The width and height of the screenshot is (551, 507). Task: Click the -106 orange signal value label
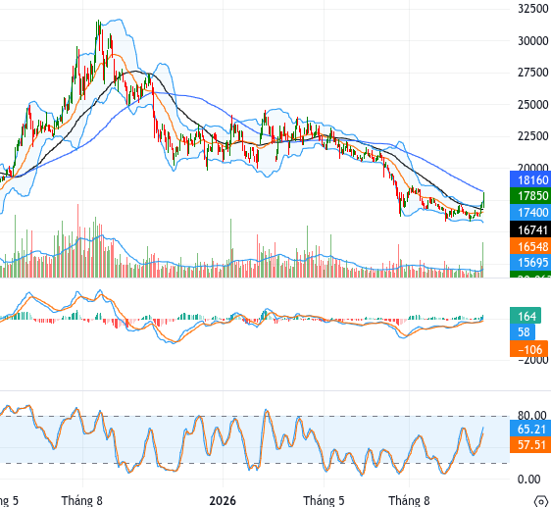click(528, 349)
